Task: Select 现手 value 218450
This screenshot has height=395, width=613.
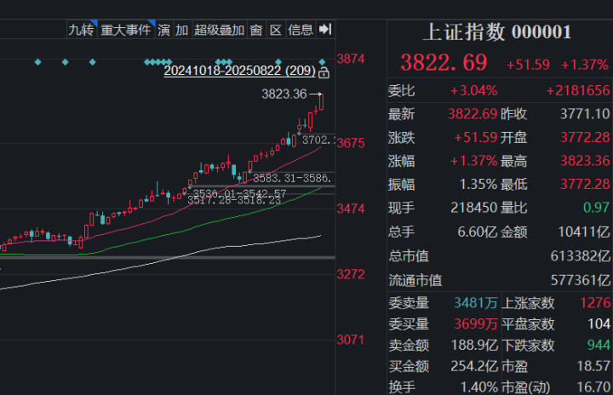Action: (x=474, y=208)
